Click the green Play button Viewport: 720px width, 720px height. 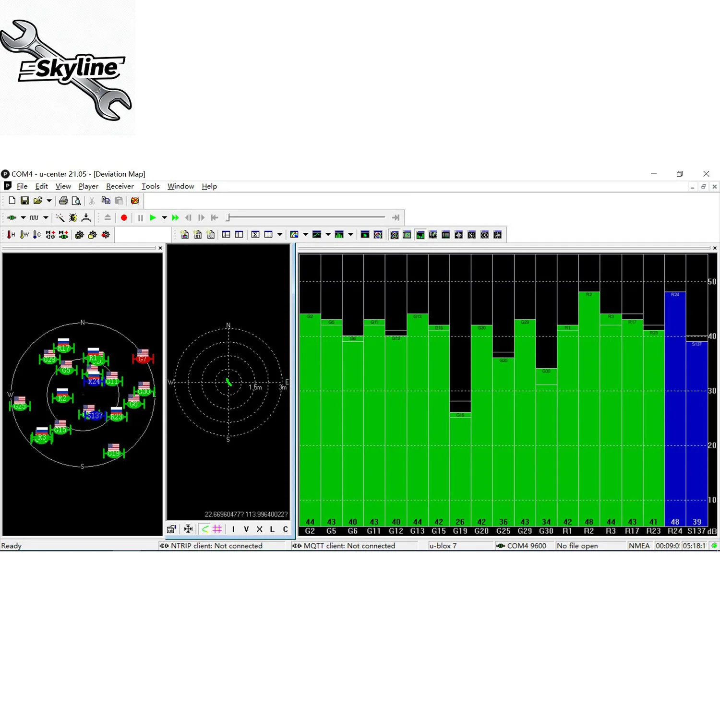153,217
